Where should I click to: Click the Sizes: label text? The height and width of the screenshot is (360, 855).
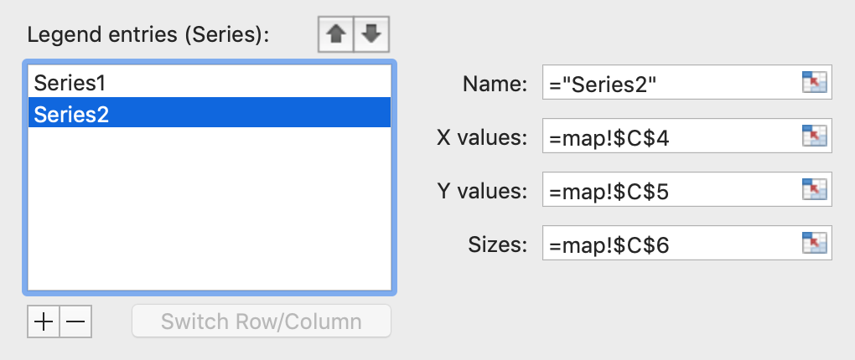[x=497, y=244]
